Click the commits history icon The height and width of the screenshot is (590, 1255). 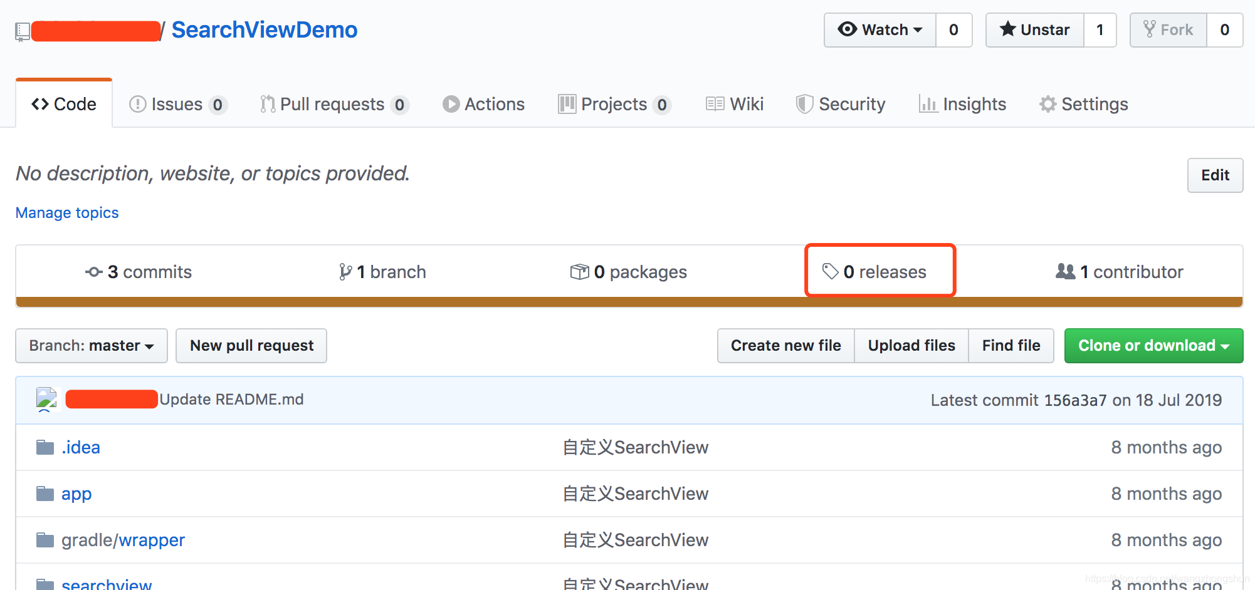click(94, 272)
